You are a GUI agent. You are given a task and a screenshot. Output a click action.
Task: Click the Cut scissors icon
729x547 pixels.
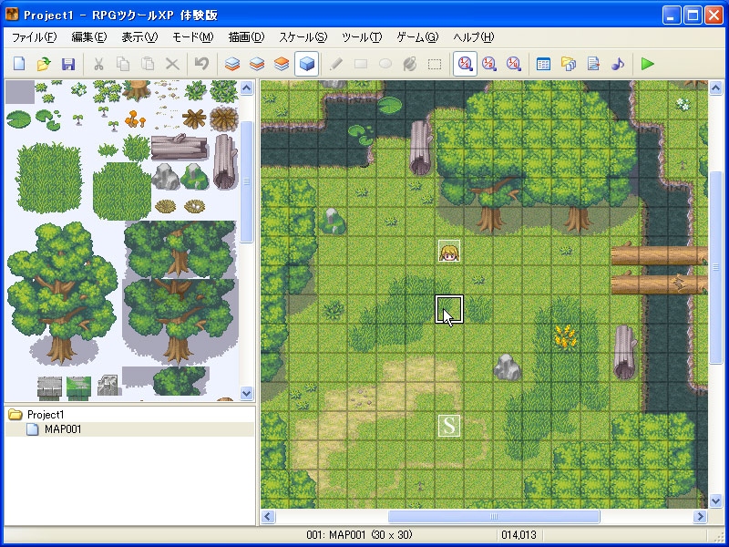click(x=98, y=63)
